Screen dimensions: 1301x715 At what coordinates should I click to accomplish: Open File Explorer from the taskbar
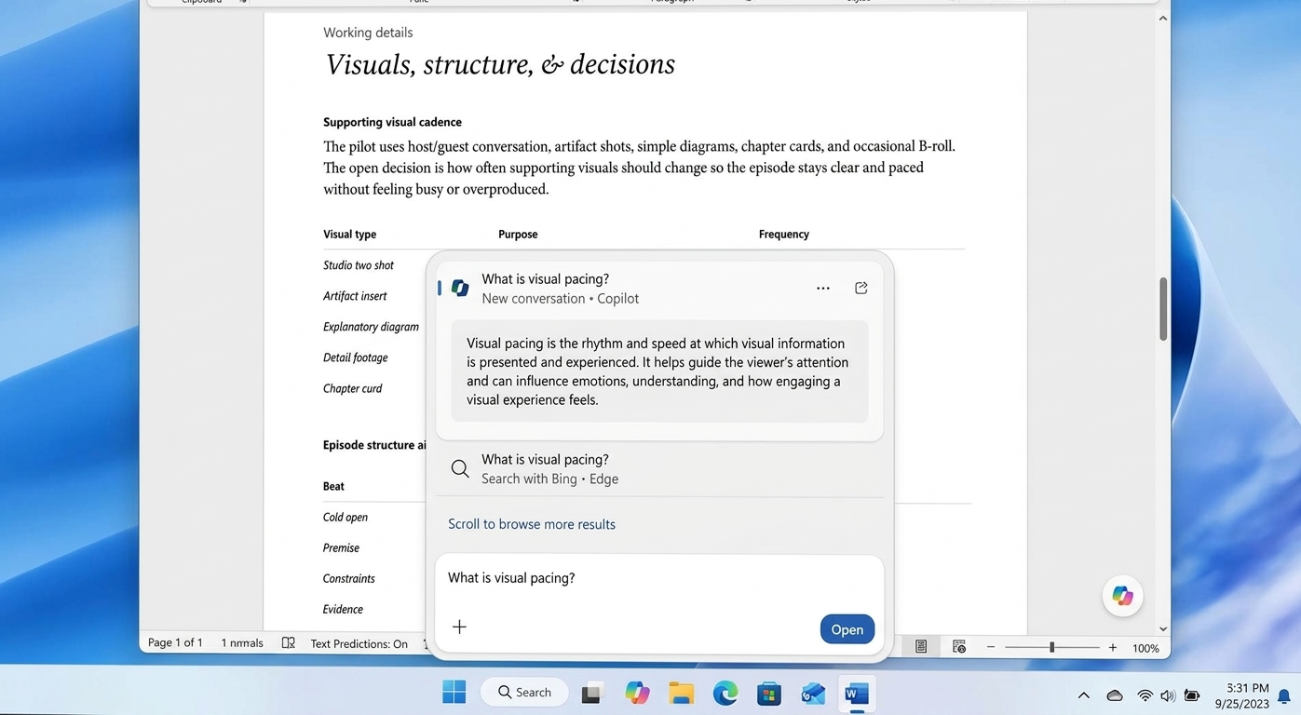point(682,694)
